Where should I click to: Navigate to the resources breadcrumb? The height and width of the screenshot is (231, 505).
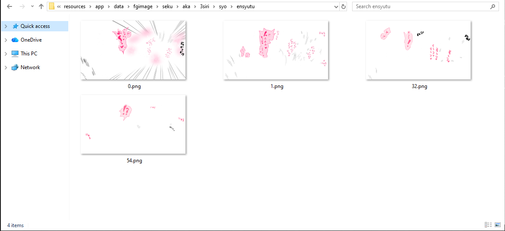point(75,6)
